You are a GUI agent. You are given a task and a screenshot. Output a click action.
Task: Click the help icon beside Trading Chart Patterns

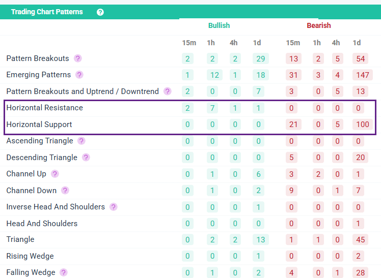point(100,12)
